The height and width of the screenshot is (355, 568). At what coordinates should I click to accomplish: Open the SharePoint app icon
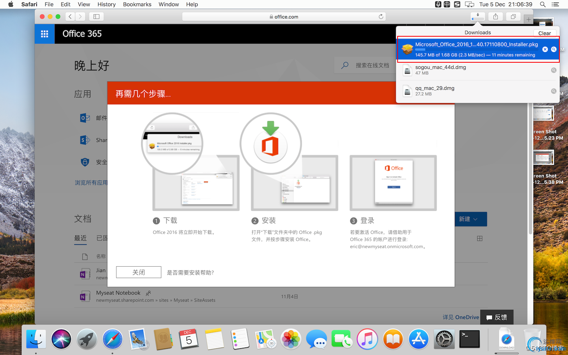coord(85,140)
